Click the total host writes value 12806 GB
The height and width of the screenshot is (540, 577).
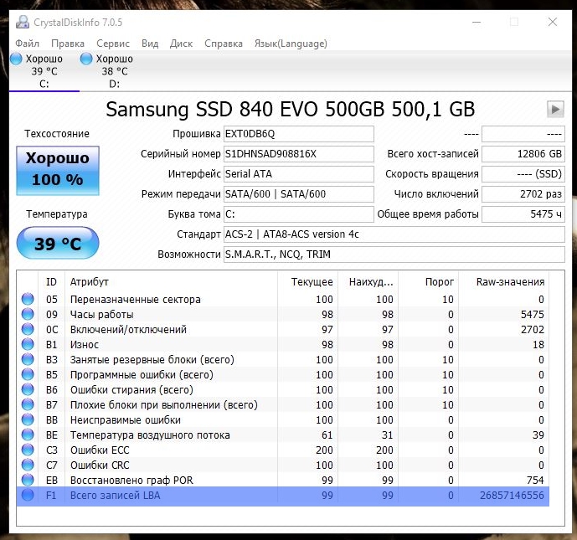(x=523, y=154)
